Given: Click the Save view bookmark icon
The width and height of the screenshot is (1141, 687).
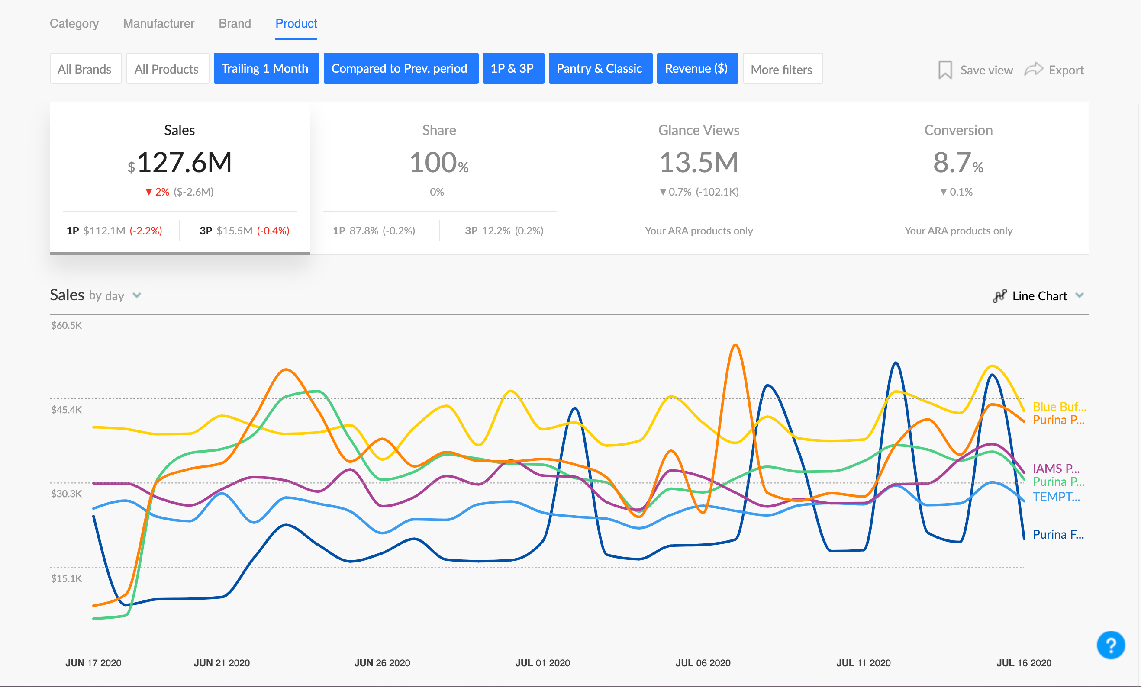Looking at the screenshot, I should coord(944,70).
